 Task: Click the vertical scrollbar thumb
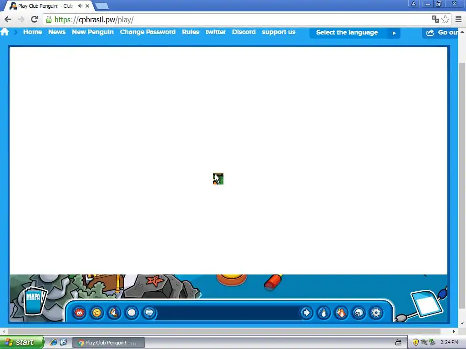(461, 185)
